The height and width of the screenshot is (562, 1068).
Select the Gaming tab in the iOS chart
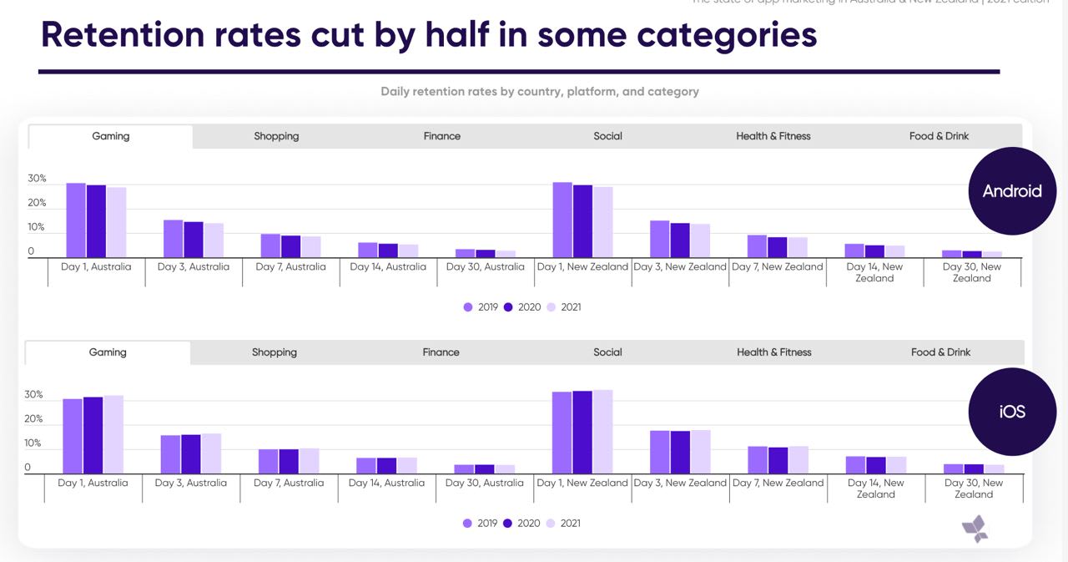[x=108, y=352]
